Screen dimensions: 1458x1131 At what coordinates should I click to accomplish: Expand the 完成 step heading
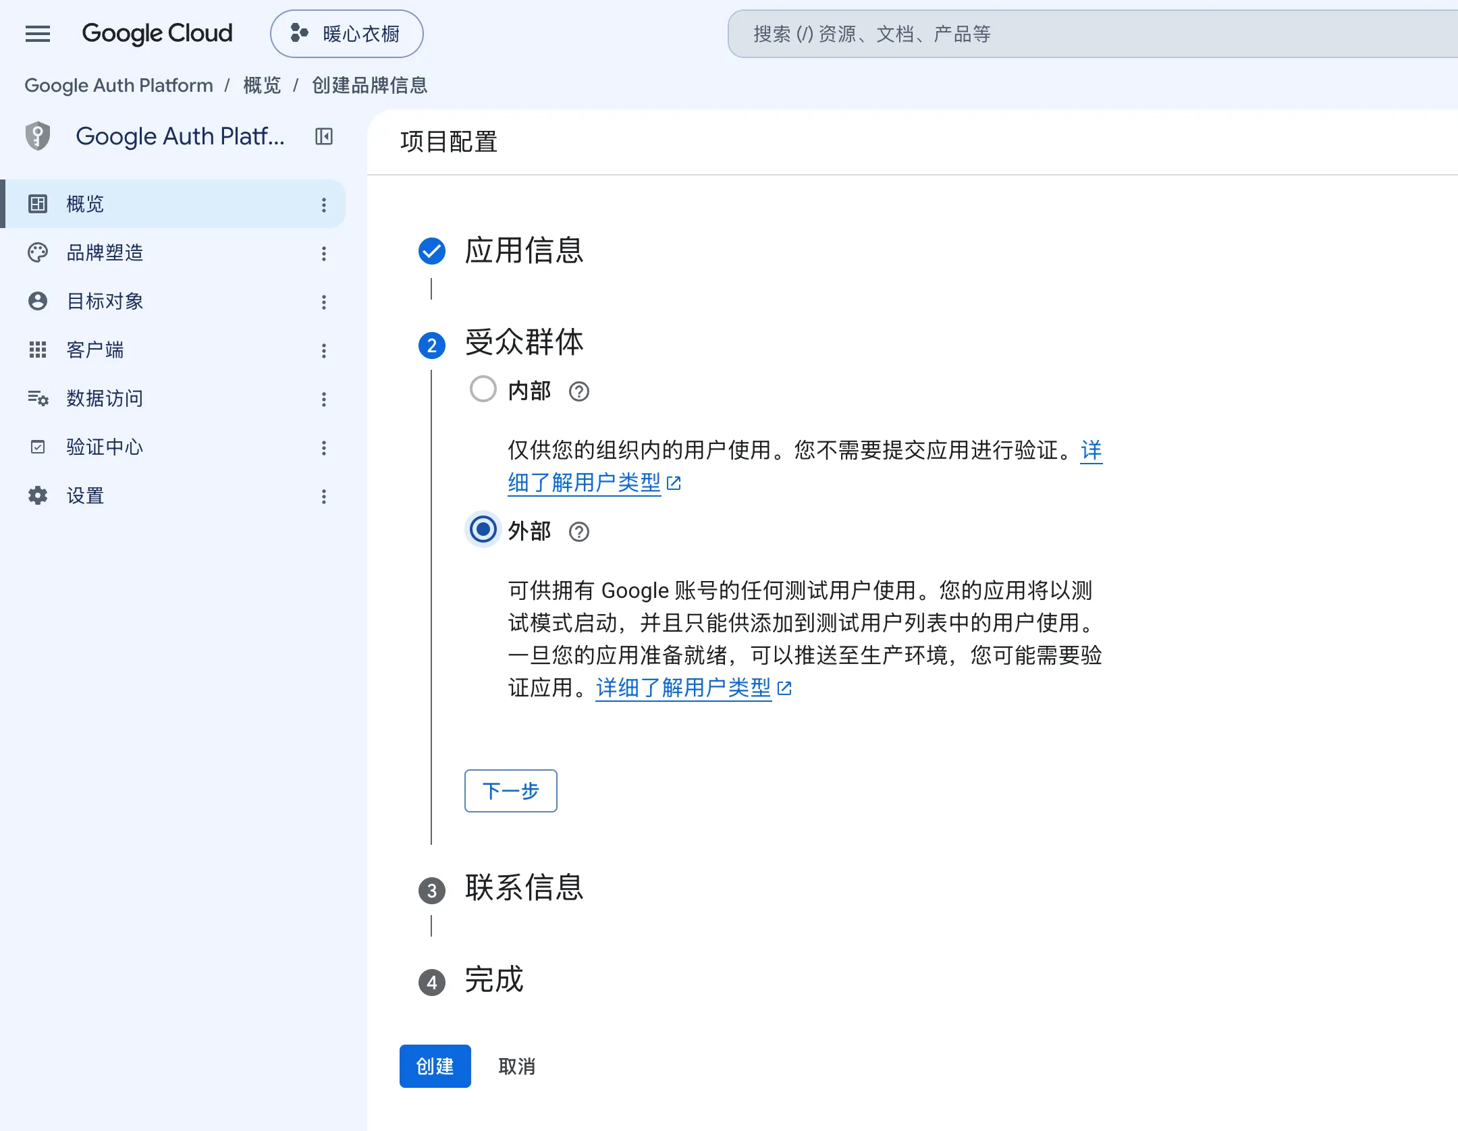(494, 979)
